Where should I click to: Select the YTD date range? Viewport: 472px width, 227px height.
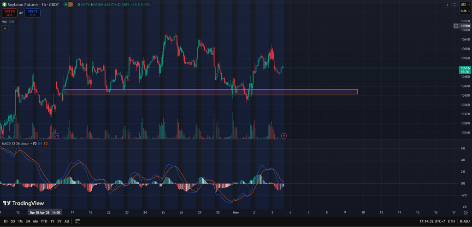click(44, 221)
